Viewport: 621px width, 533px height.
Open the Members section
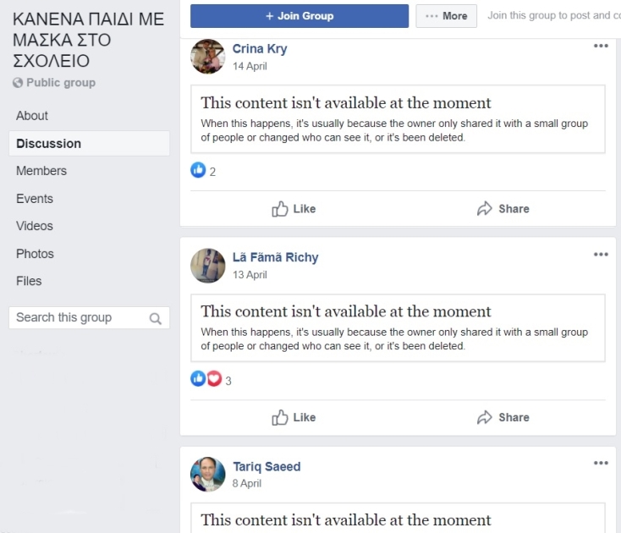[x=41, y=171]
